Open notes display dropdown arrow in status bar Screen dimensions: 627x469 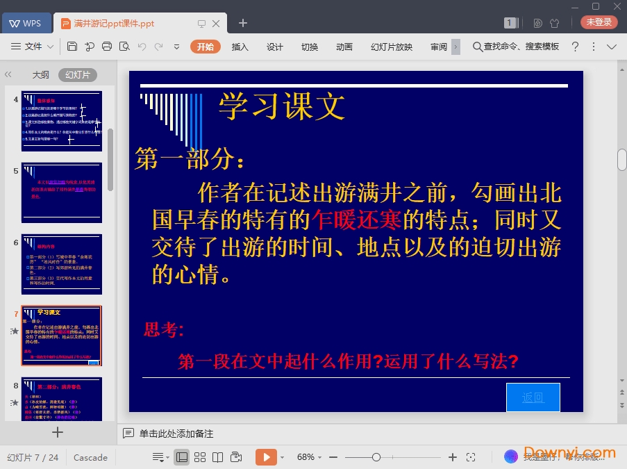167,457
